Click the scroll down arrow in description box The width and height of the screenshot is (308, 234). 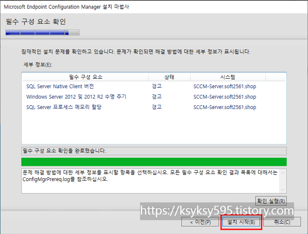(x=283, y=190)
